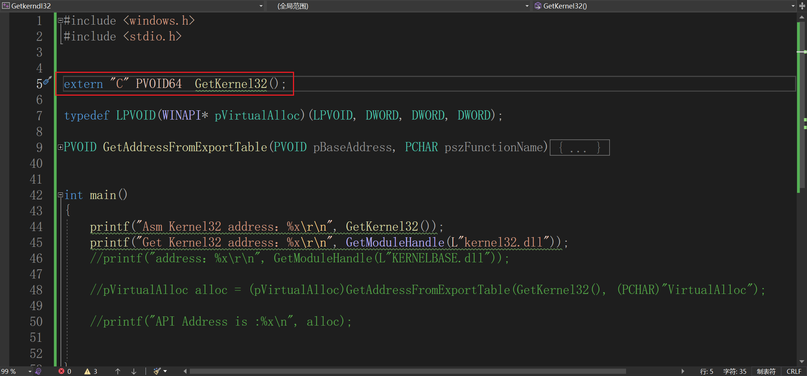Click <windows.h> on line 1
The height and width of the screenshot is (376, 807).
(159, 21)
